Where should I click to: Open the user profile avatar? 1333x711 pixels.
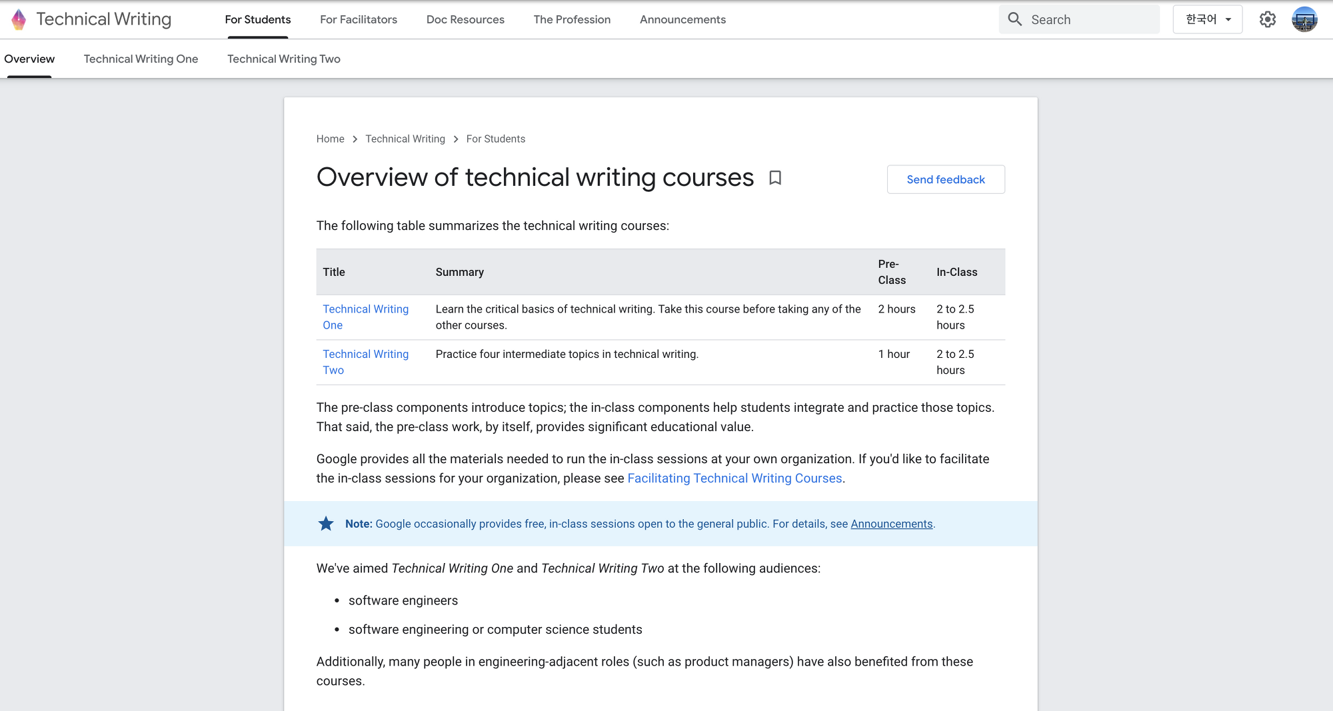[x=1304, y=19]
